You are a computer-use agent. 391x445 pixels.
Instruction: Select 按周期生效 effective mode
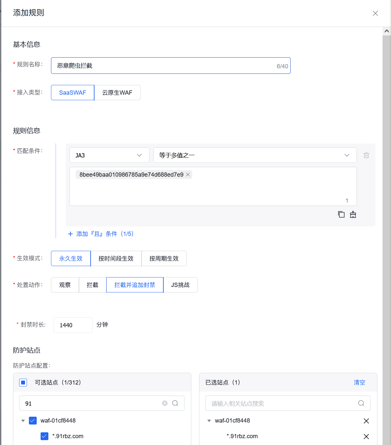pos(164,258)
